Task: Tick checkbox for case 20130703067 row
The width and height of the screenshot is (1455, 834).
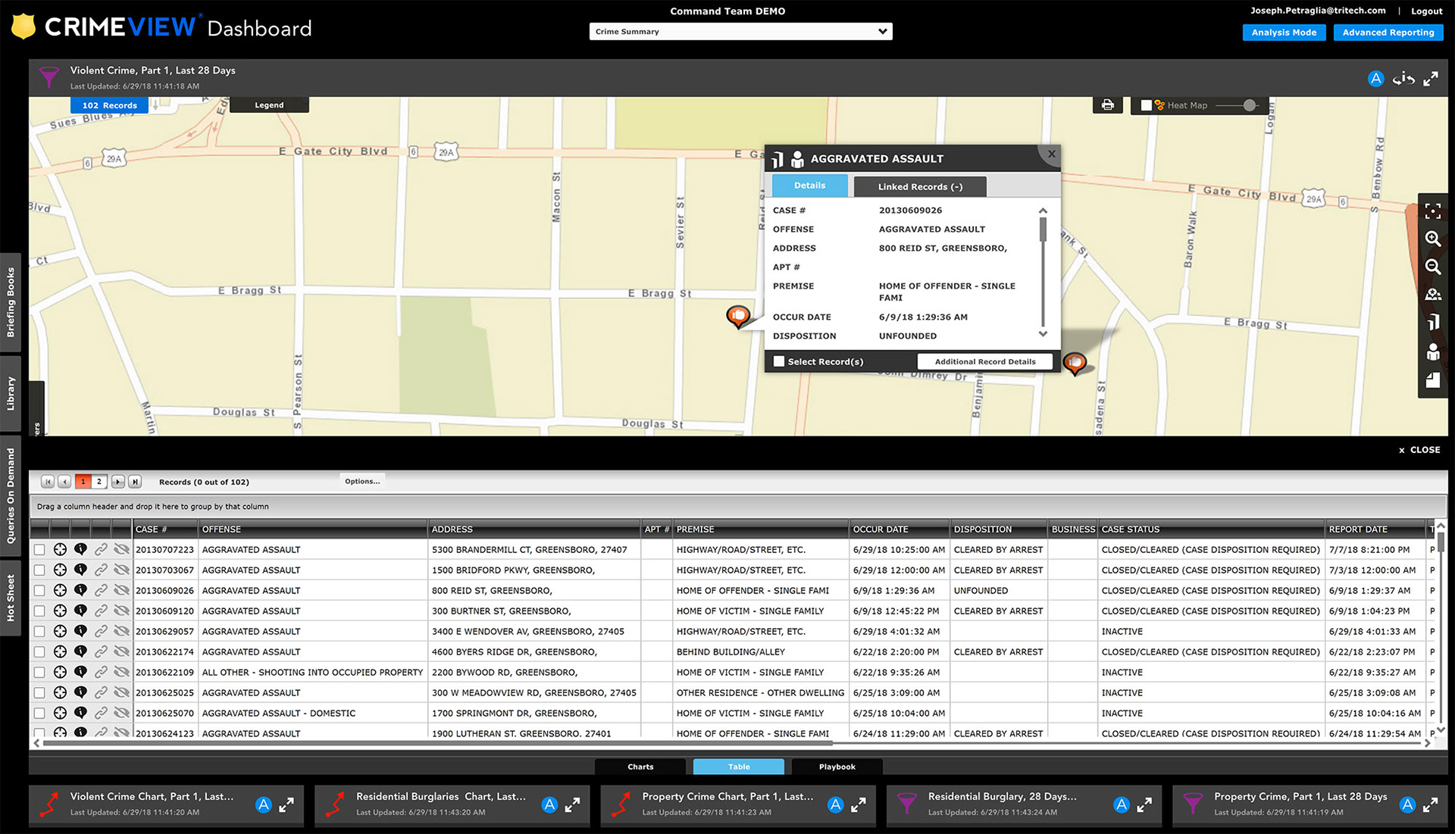Action: click(39, 570)
